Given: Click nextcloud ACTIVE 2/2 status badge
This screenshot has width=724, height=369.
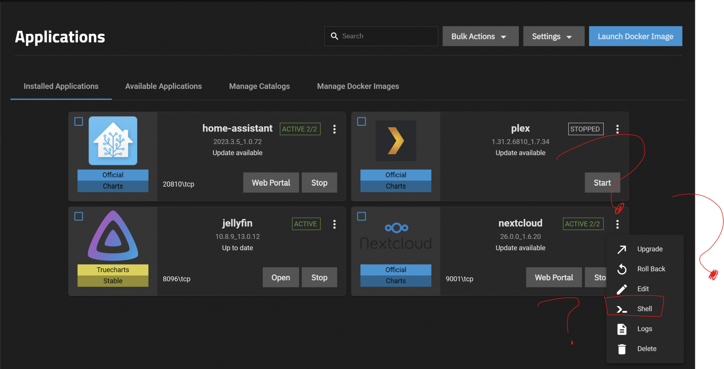Looking at the screenshot, I should point(583,224).
